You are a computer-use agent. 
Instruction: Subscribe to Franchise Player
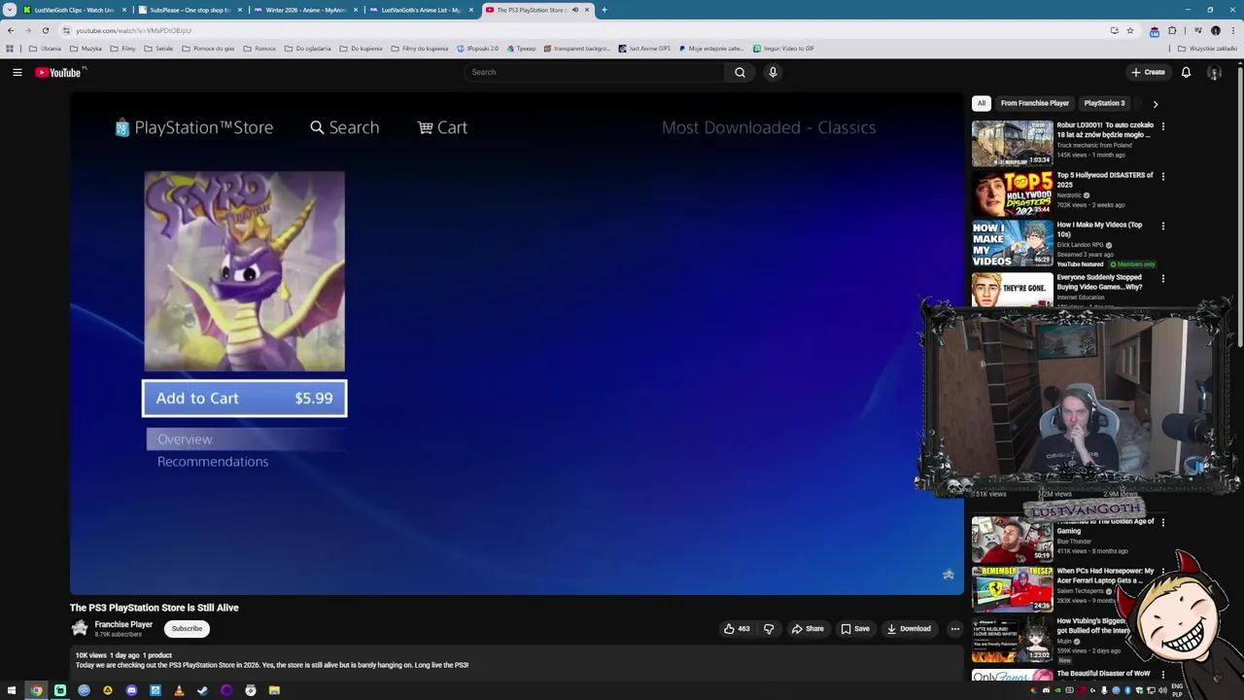click(x=187, y=629)
